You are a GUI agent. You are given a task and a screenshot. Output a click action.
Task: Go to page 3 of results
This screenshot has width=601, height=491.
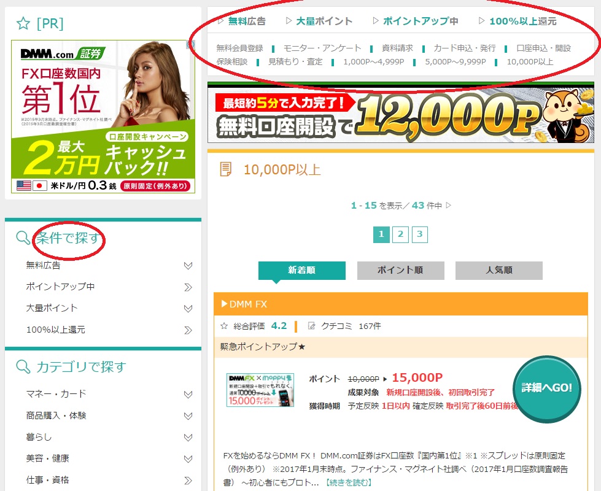[420, 234]
